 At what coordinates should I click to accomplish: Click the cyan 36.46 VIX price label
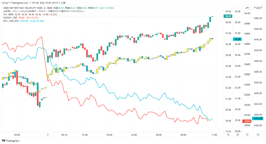(x=237, y=39)
